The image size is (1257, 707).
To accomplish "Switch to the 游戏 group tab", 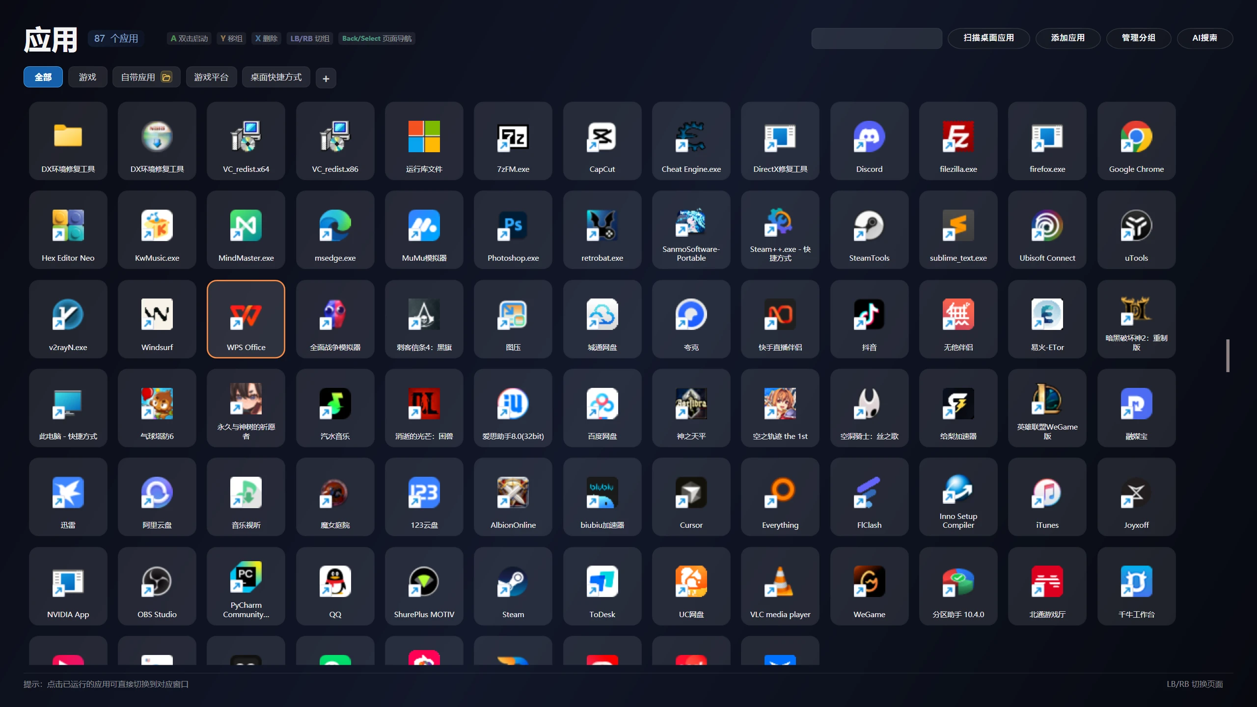I will [x=87, y=77].
